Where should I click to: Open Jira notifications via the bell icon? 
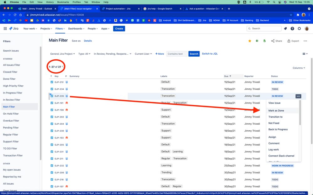click(x=285, y=28)
